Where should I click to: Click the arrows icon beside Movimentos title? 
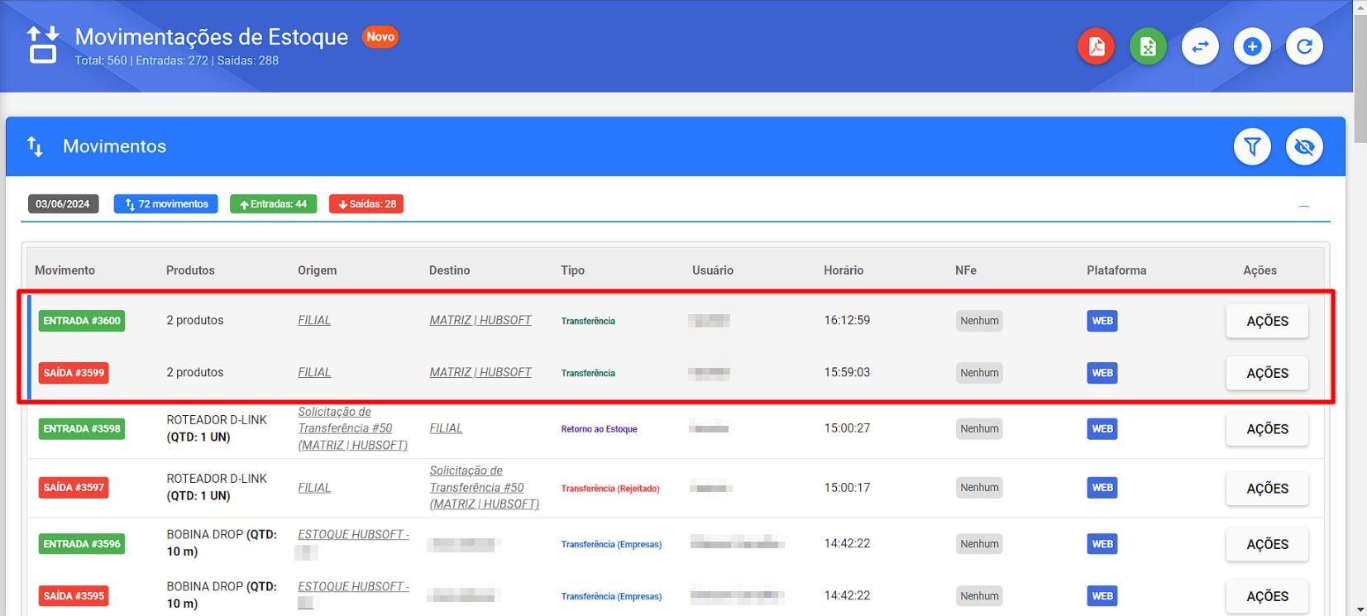[x=35, y=146]
